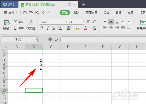
Task: Open the borders dropdown arrow
Action: coord(64,28)
